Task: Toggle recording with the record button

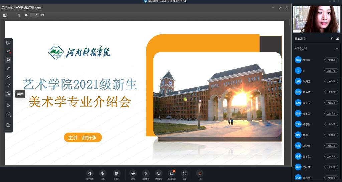Action: pos(133,173)
